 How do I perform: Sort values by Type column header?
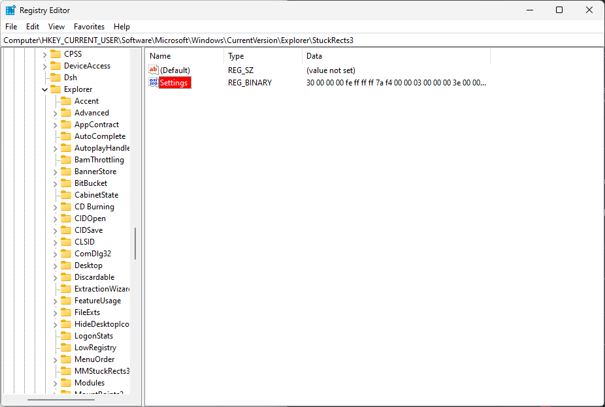pyautogui.click(x=263, y=56)
